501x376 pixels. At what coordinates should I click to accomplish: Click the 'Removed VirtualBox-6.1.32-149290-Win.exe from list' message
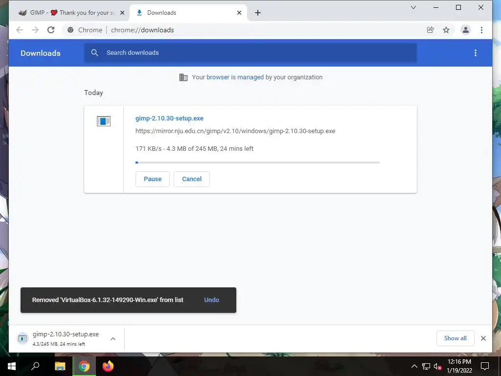[x=108, y=300]
